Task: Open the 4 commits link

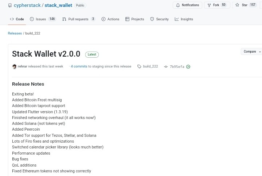Action: click(x=79, y=66)
